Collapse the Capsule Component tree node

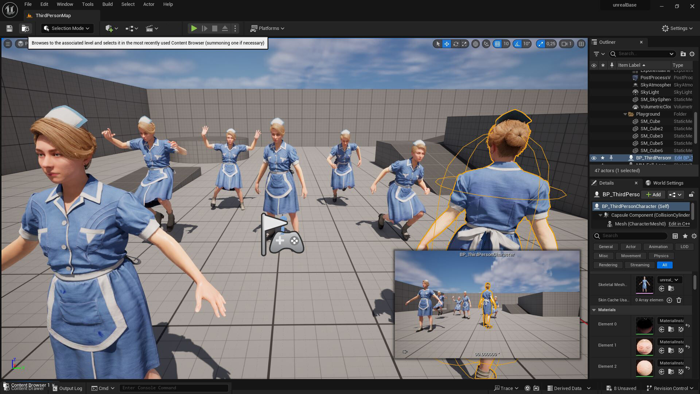(600, 215)
